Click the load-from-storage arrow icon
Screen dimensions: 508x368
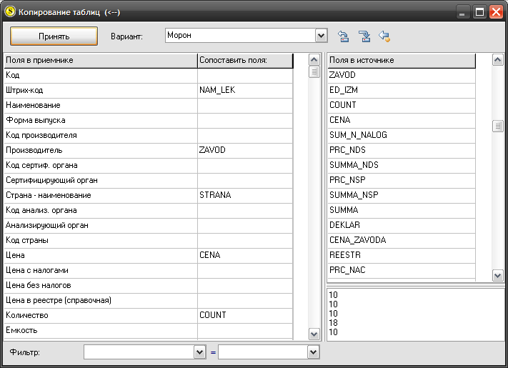coord(344,36)
